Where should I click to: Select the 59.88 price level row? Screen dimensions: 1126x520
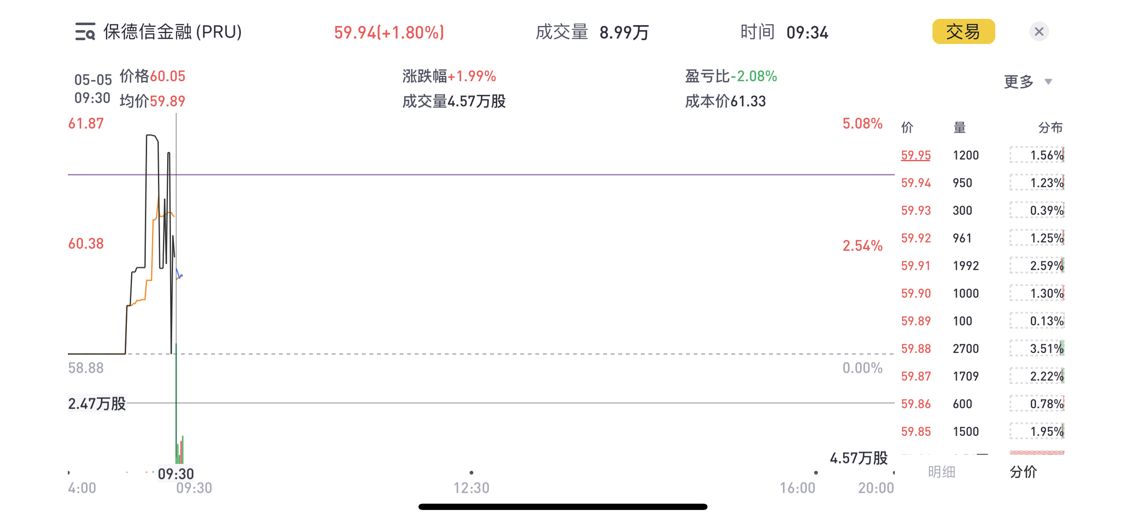point(915,348)
